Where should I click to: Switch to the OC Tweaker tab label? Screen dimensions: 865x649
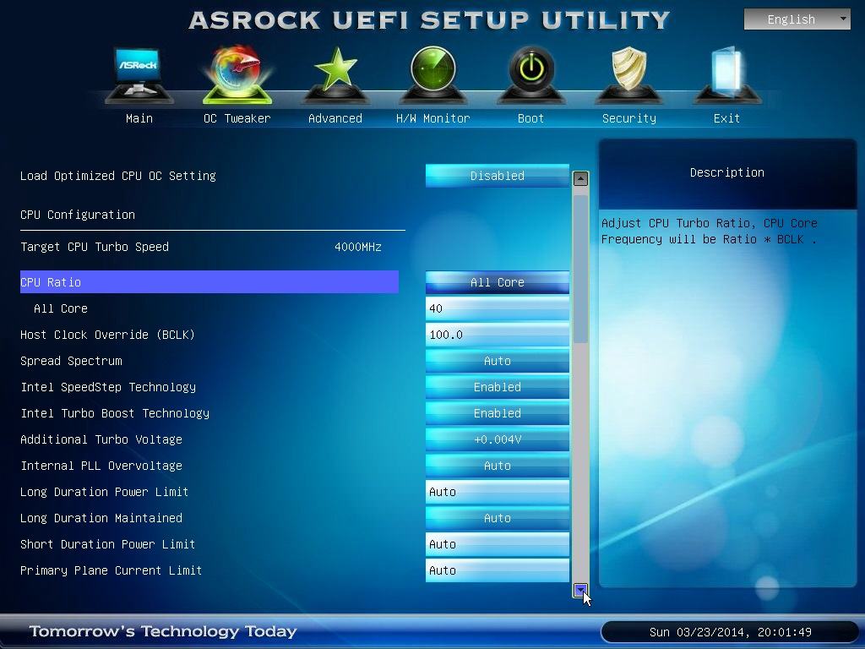tap(237, 118)
